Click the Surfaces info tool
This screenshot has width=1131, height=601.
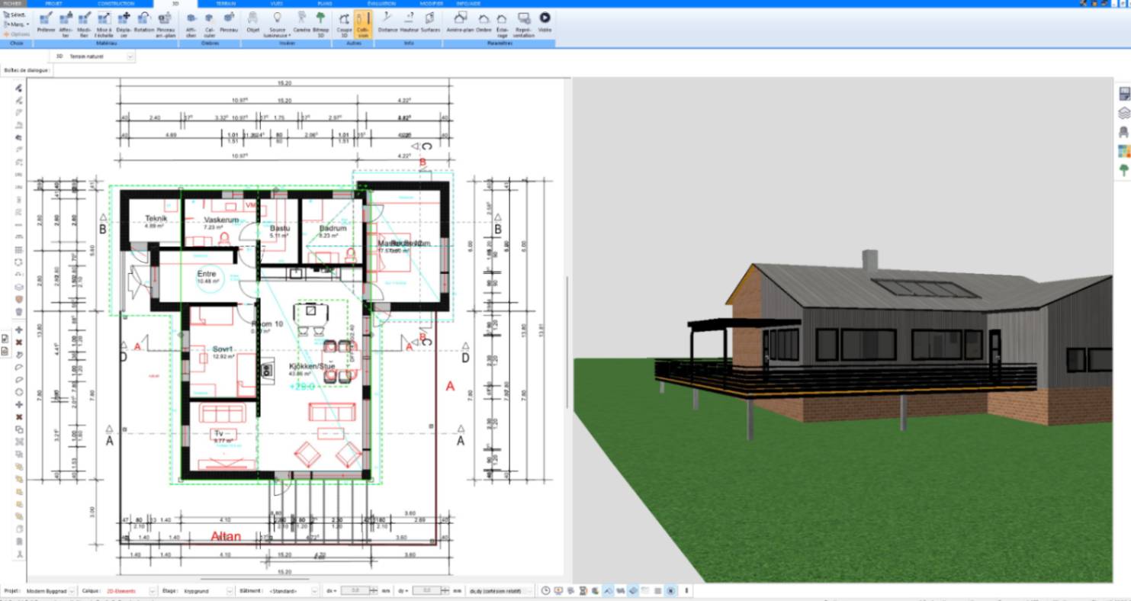tap(430, 22)
